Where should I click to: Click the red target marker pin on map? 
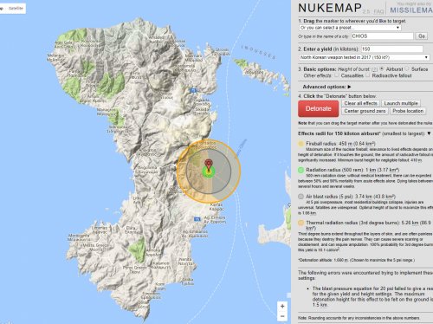point(208,165)
